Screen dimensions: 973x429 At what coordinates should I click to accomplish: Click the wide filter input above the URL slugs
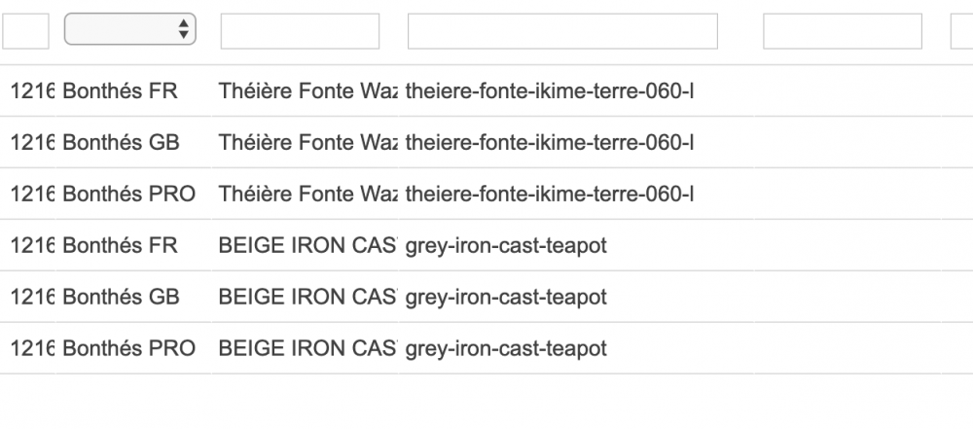[562, 31]
